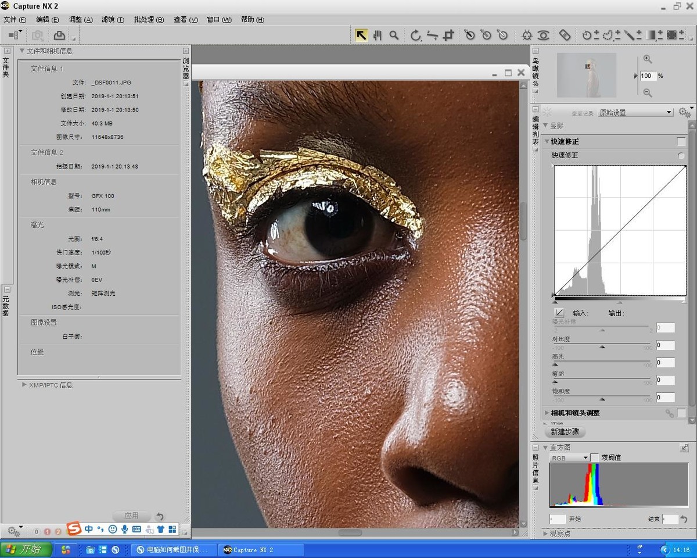The height and width of the screenshot is (558, 697).
Task: Open the 原始设置 dropdown
Action: point(635,112)
